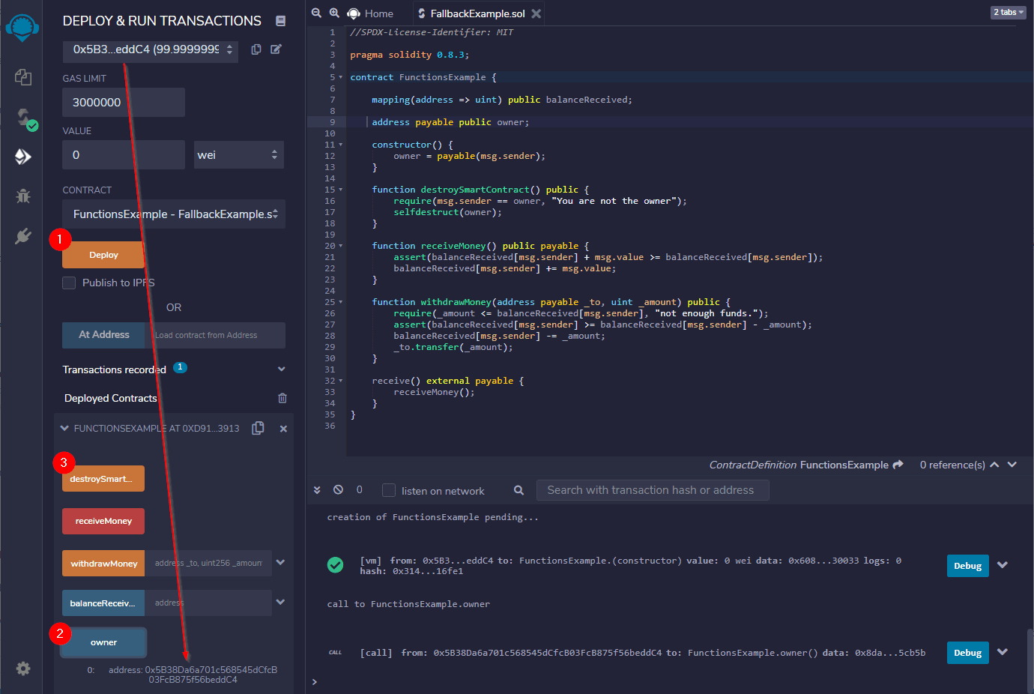Focus the transaction hash search field

653,490
